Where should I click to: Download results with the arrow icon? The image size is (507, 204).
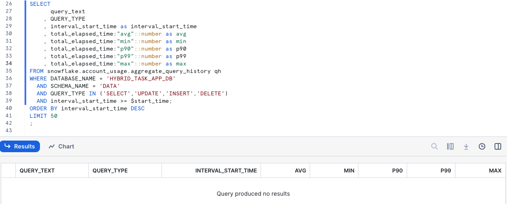pos(466,146)
